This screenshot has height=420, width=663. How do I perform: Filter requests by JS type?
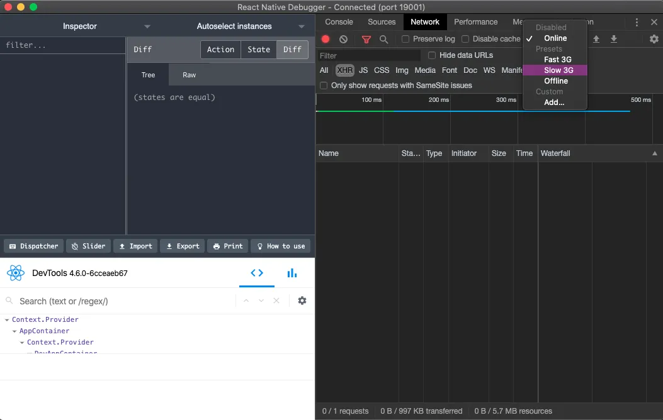pyautogui.click(x=363, y=70)
